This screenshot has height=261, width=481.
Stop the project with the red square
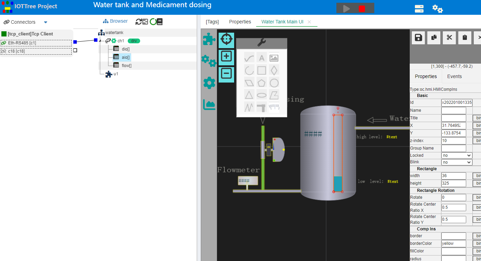pyautogui.click(x=362, y=9)
